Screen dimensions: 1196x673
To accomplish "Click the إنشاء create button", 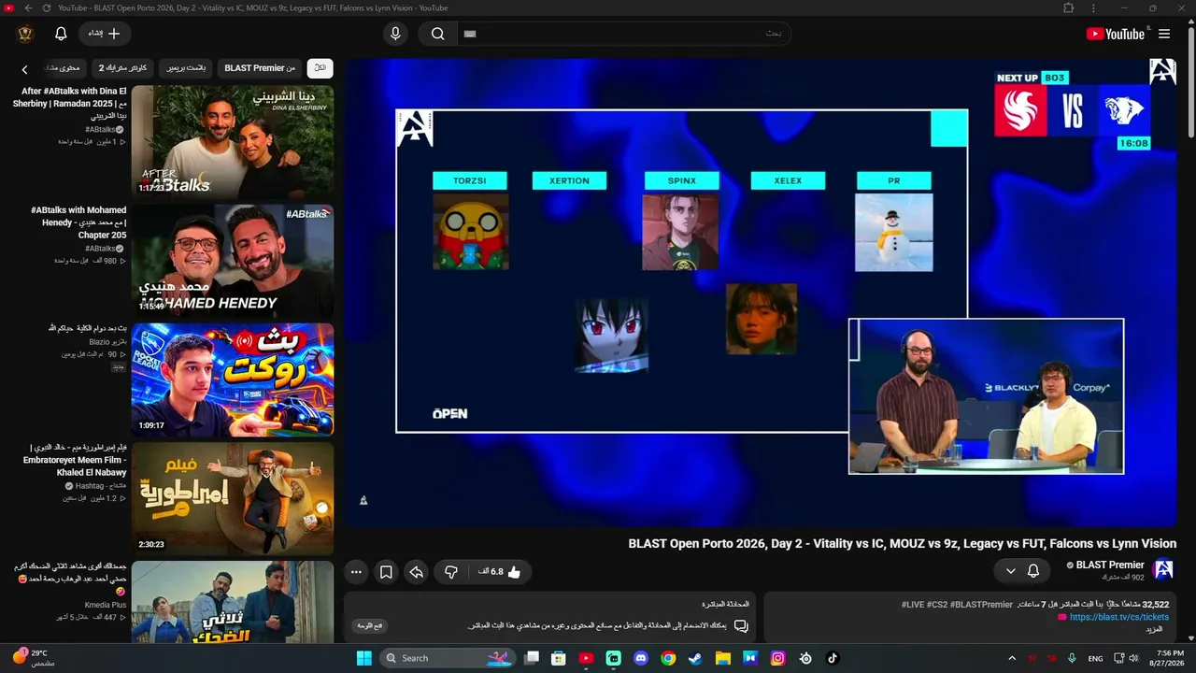I will tap(105, 34).
